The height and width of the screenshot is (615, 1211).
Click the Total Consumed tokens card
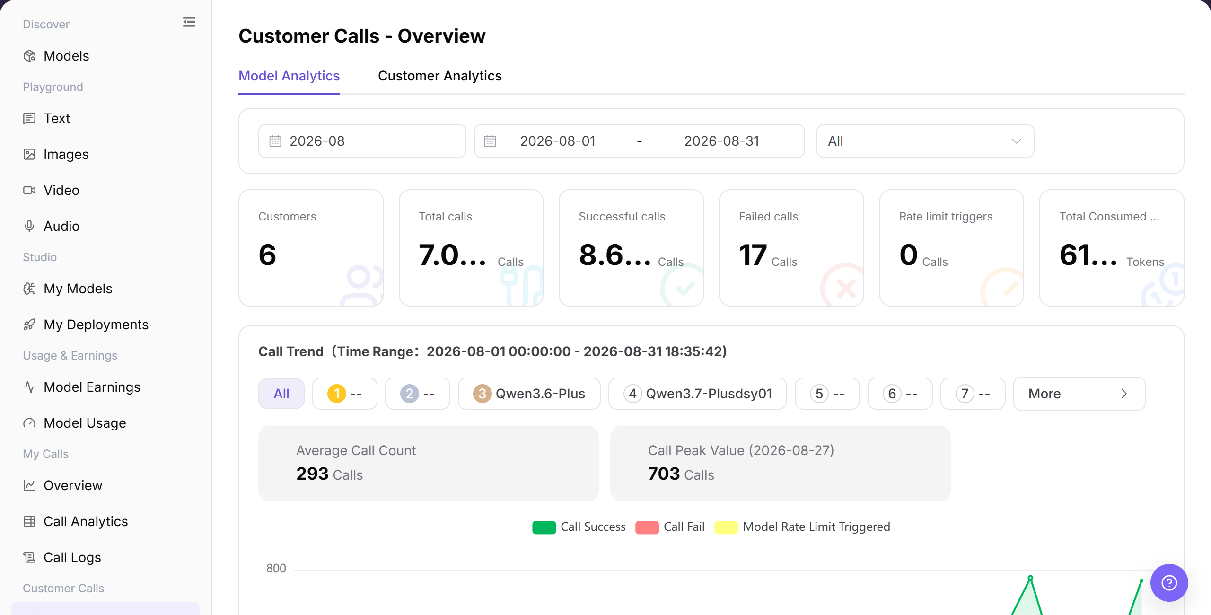pos(1112,248)
